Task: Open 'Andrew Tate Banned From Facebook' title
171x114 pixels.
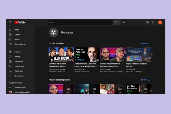Action: pyautogui.click(x=110, y=65)
